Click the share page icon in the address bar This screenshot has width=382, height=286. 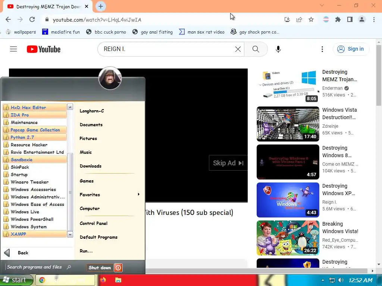pyautogui.click(x=299, y=19)
